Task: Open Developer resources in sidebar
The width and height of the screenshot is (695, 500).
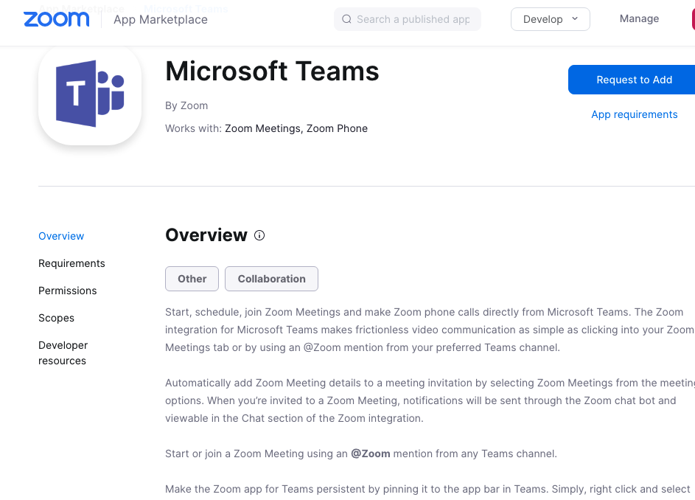Action: 63,353
